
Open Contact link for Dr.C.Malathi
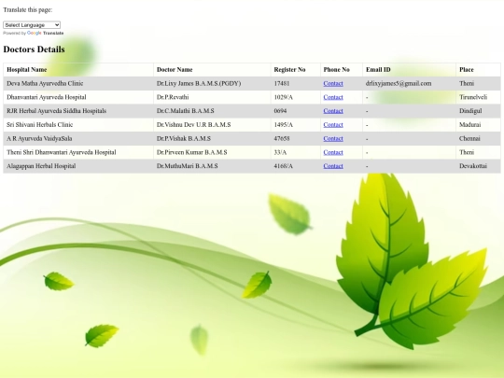click(333, 111)
